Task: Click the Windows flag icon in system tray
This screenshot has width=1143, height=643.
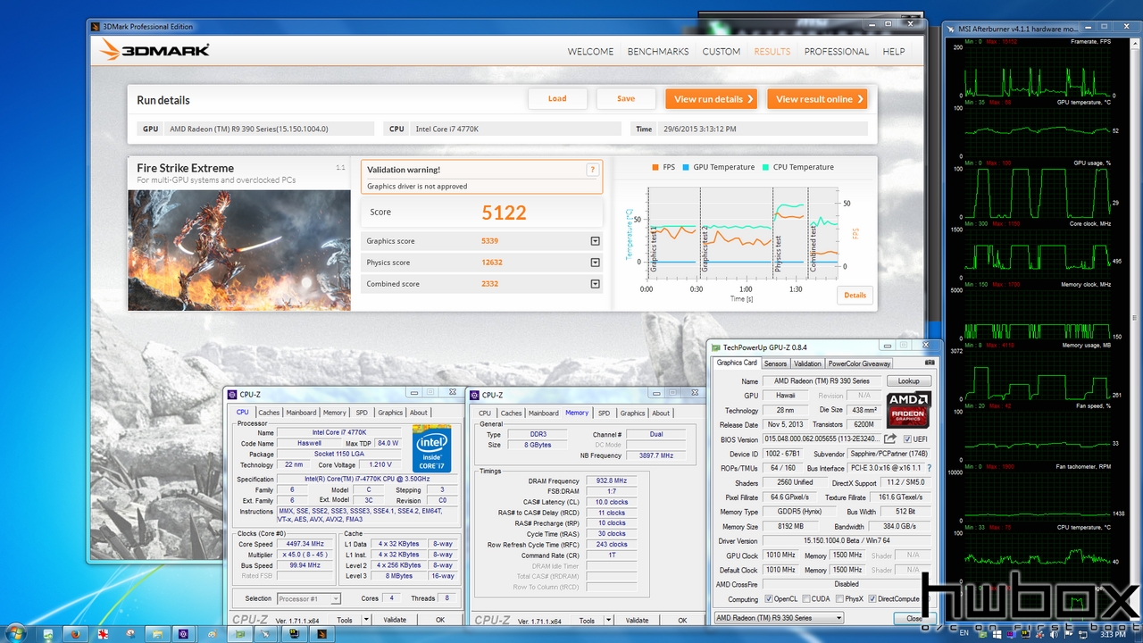Action: [x=997, y=634]
